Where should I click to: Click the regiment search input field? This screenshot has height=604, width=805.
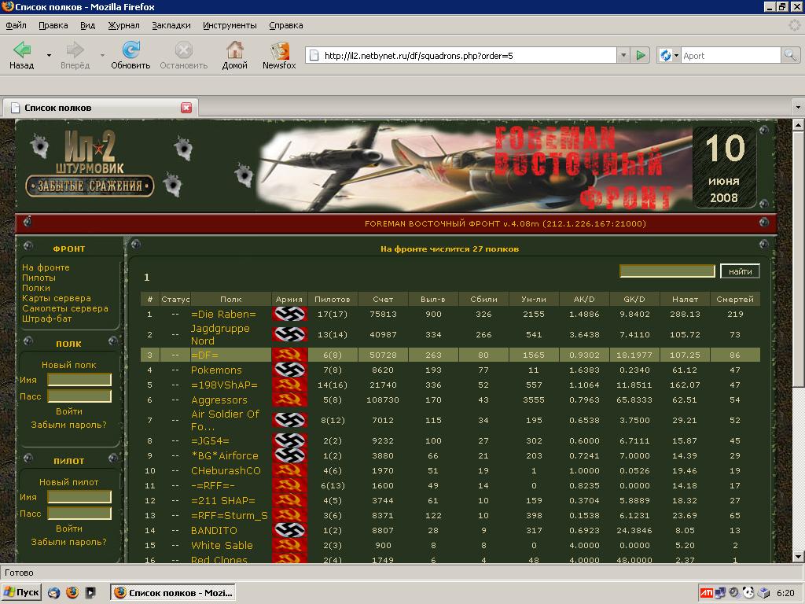pos(667,271)
